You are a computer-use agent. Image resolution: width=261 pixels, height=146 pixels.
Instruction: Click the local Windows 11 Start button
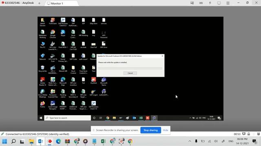click(4, 142)
